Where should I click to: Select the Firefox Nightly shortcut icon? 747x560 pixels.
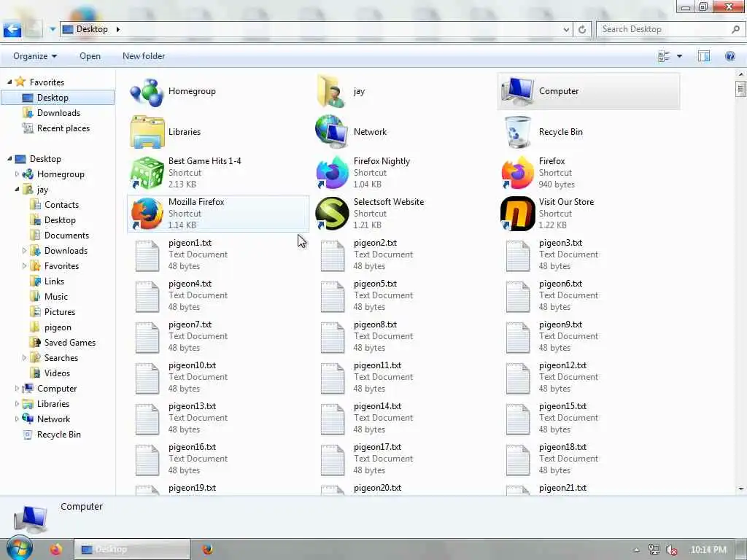[332, 172]
